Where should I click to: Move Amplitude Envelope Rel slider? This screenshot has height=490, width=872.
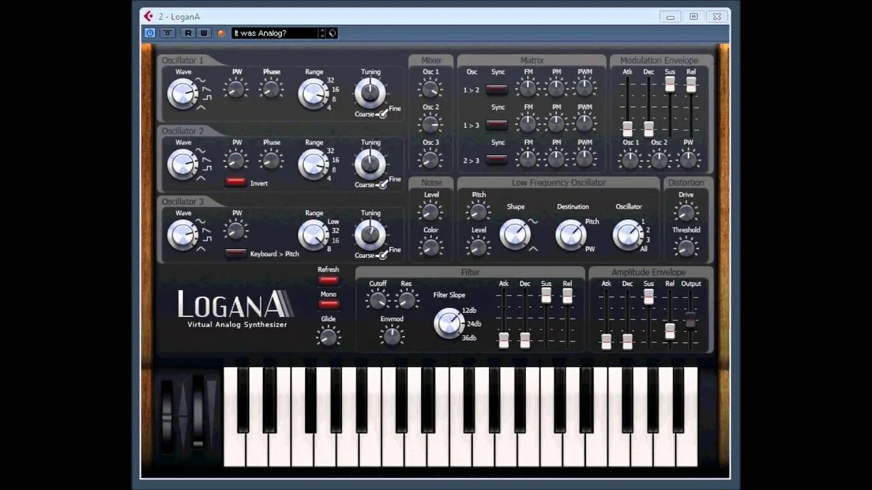[x=670, y=331]
